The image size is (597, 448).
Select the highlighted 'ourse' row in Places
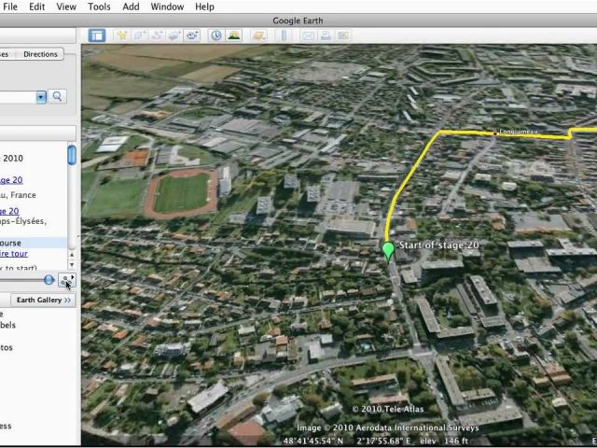click(34, 243)
